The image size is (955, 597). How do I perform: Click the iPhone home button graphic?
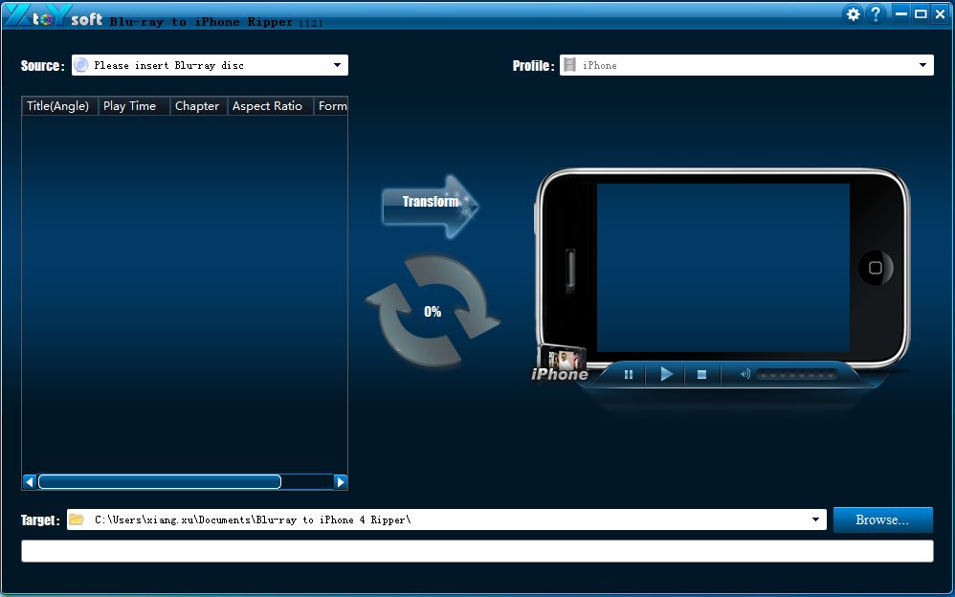(x=876, y=268)
